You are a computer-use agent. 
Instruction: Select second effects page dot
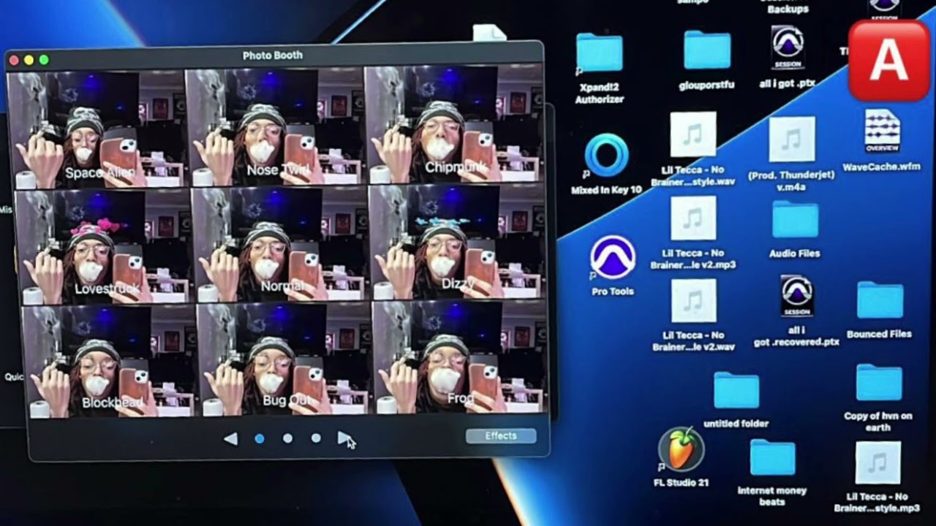[287, 438]
